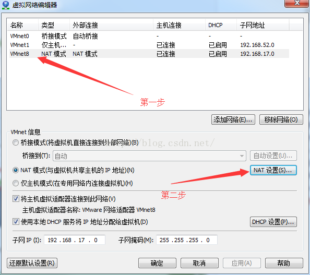The image size is (310, 275).
Task: Click 仅主机... type cell of VMnet1
Action: point(54,45)
